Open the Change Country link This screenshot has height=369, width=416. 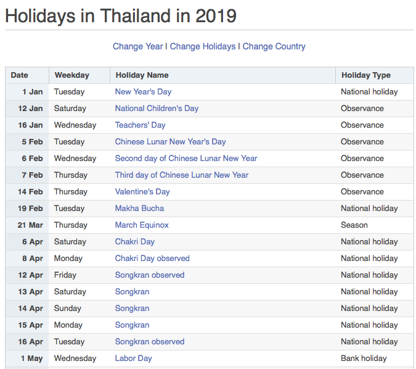[x=274, y=46]
